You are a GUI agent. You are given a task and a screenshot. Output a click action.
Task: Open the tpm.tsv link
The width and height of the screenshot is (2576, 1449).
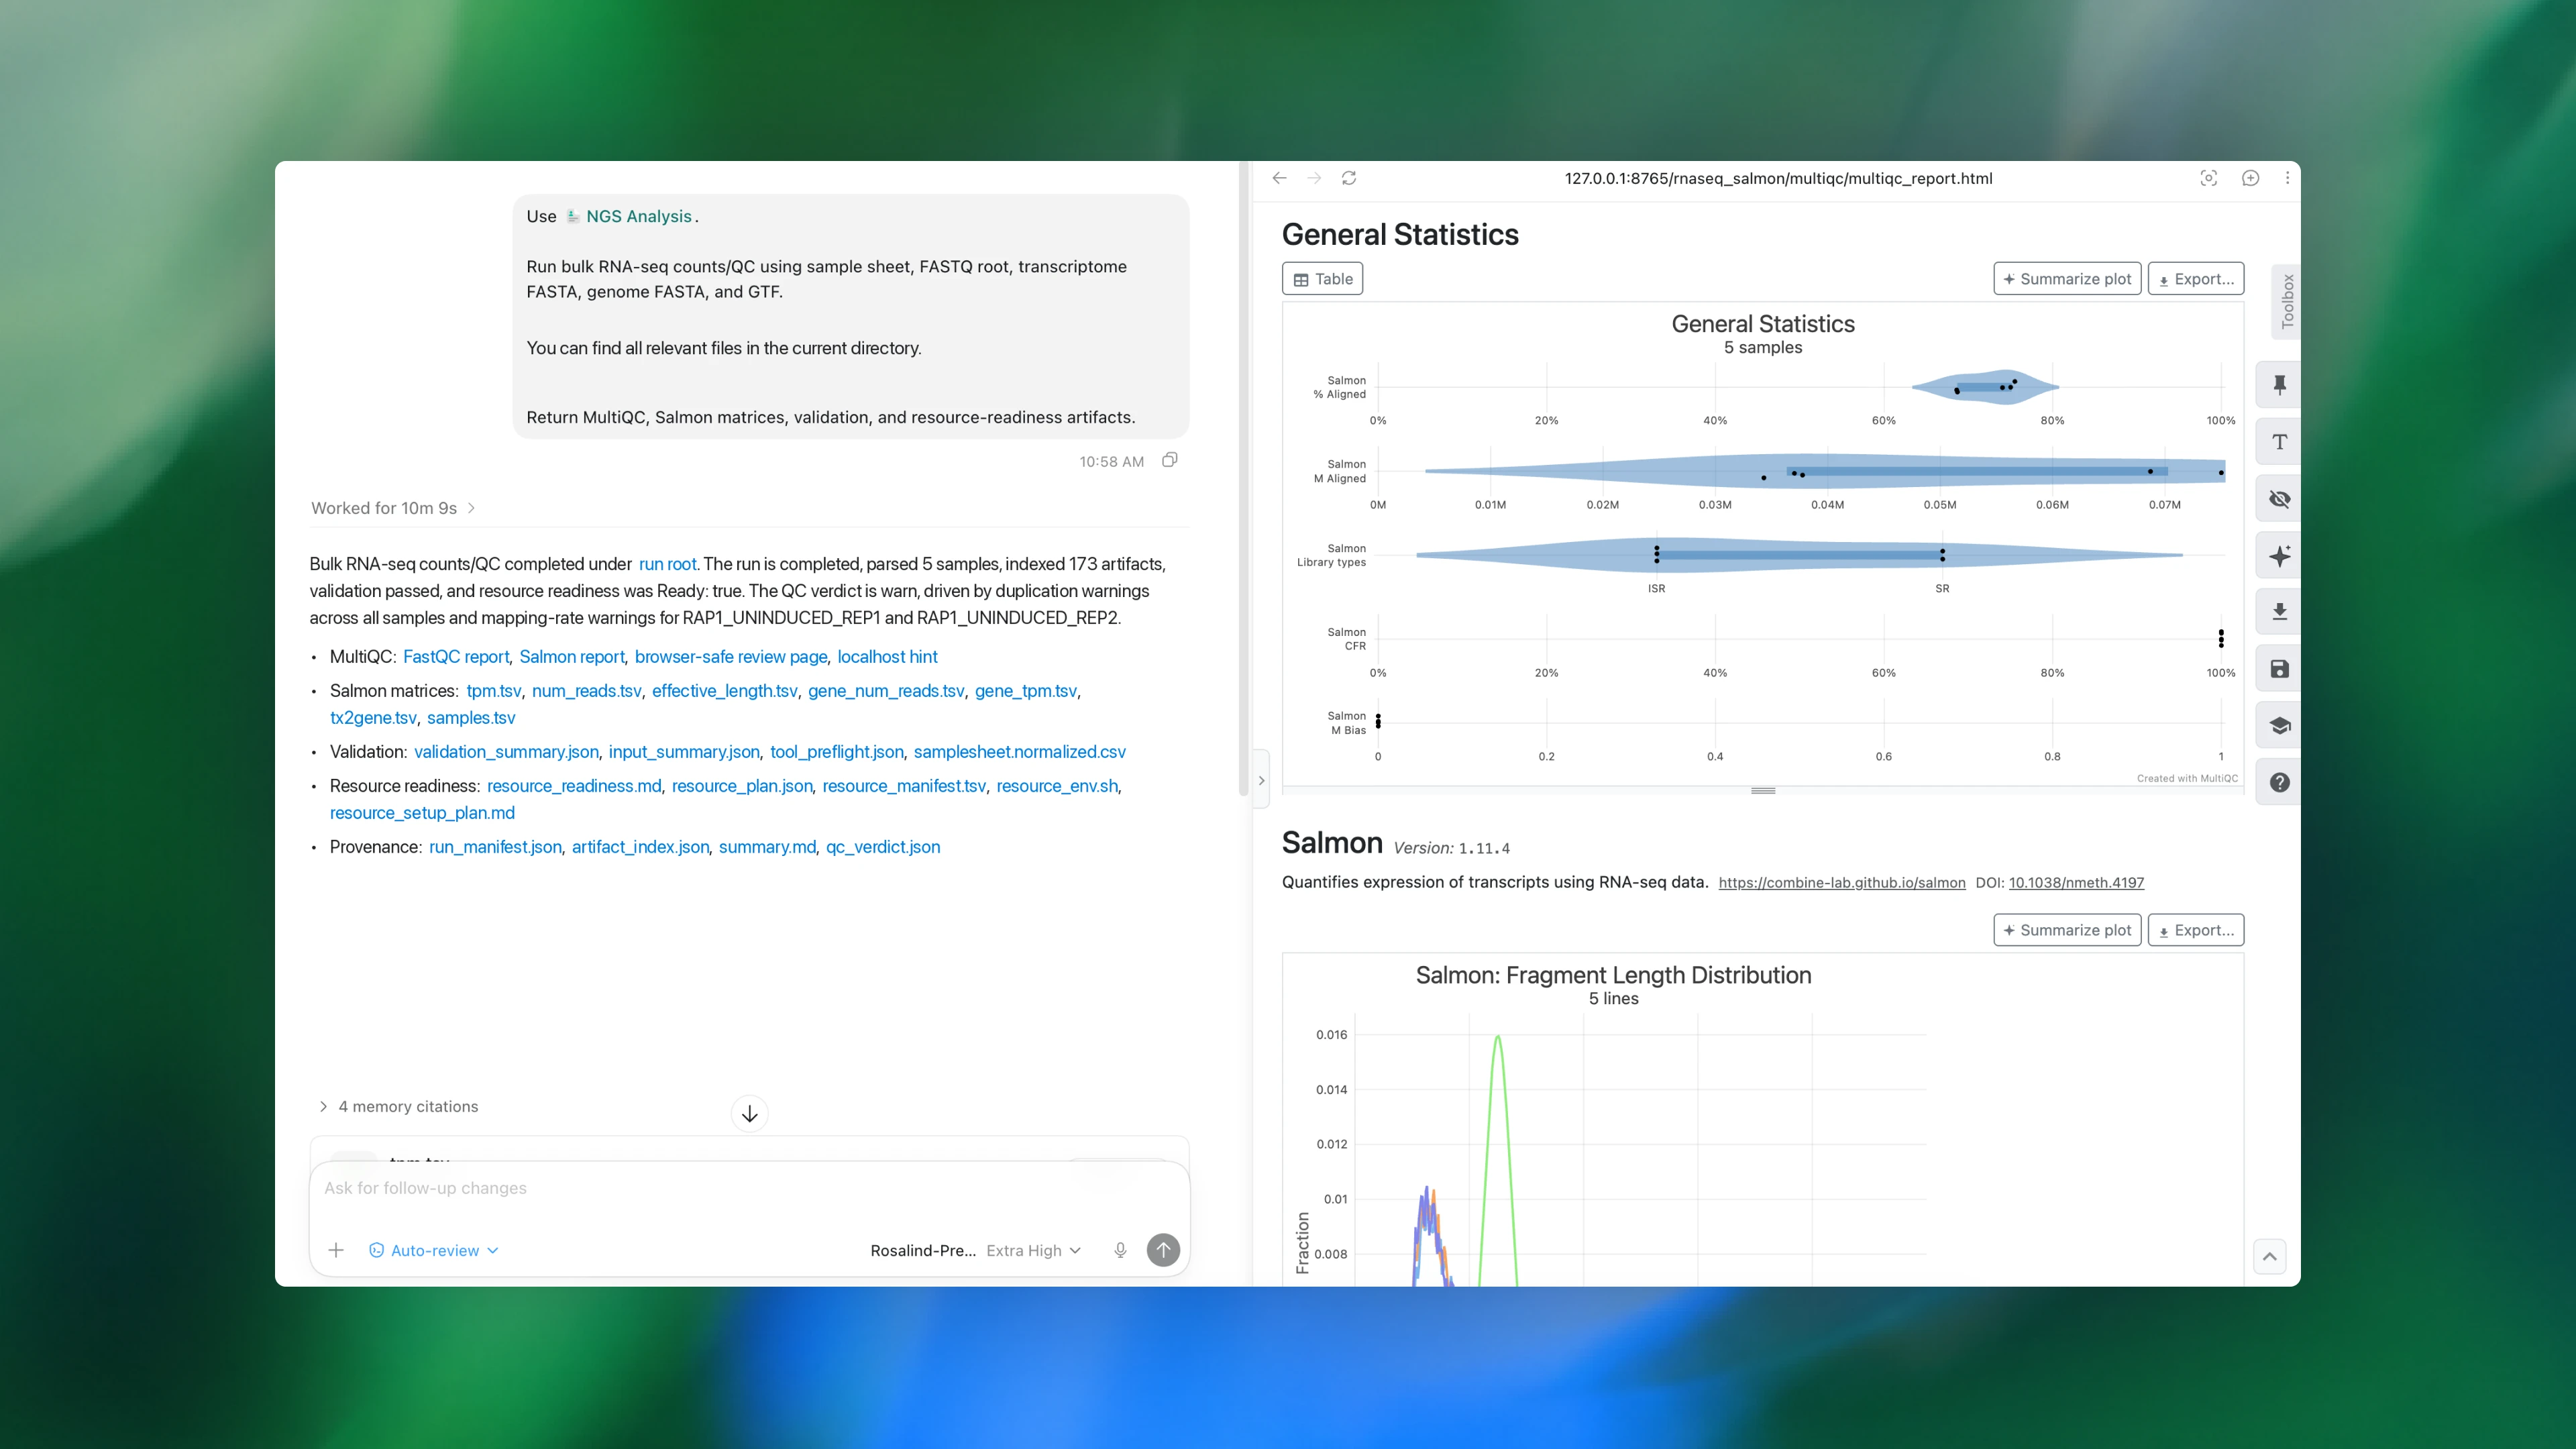point(494,691)
